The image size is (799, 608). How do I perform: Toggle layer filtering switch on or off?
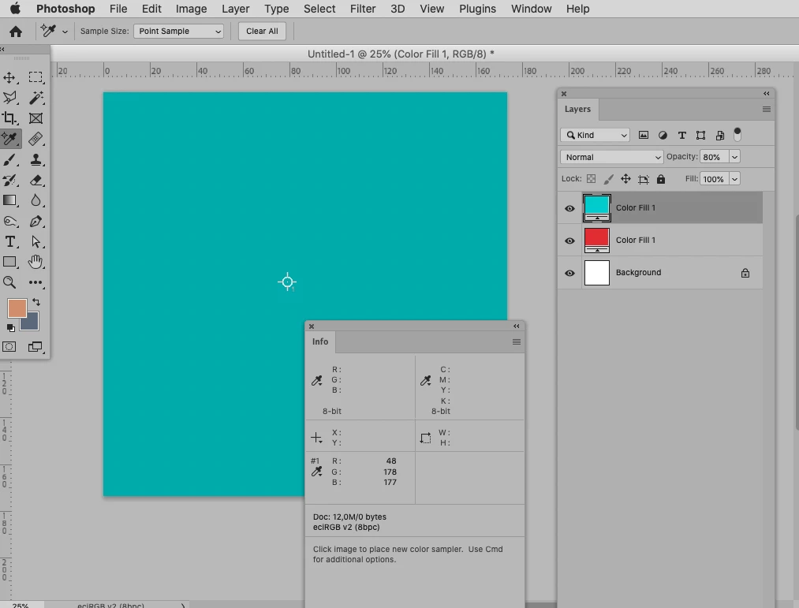(737, 135)
